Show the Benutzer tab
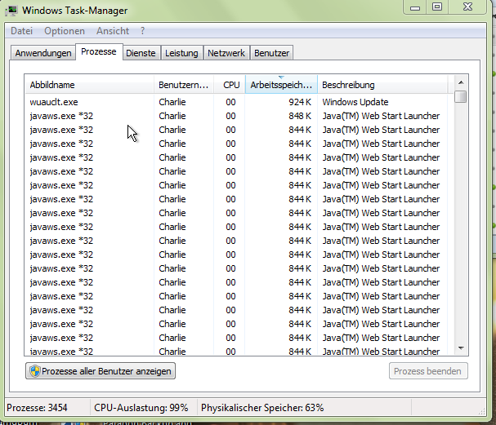Image resolution: width=496 pixels, height=425 pixels. pyautogui.click(x=272, y=53)
